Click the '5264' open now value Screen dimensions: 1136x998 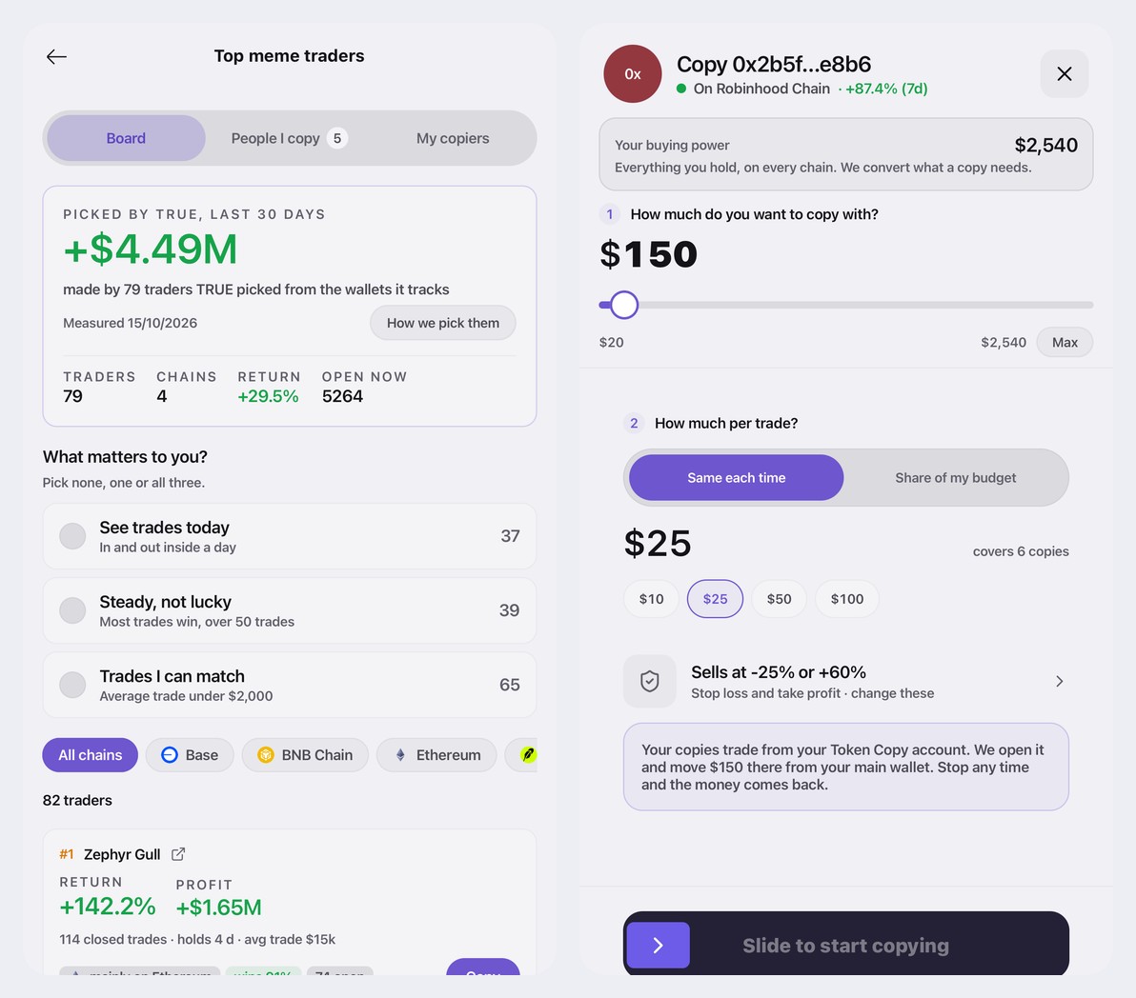[x=343, y=396]
